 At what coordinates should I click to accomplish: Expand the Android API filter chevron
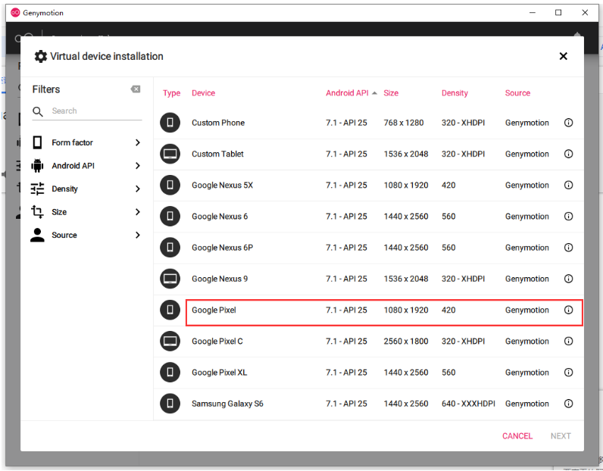pos(138,166)
